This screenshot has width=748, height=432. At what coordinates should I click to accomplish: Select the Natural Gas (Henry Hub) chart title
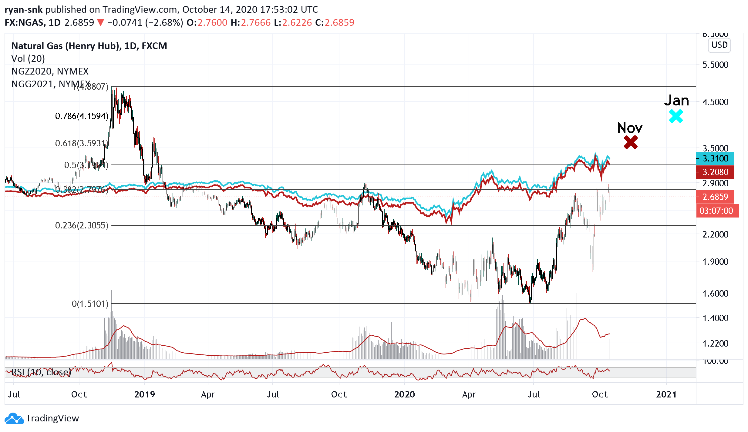click(89, 46)
